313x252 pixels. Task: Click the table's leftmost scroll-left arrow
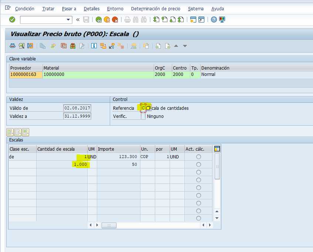click(x=91, y=225)
